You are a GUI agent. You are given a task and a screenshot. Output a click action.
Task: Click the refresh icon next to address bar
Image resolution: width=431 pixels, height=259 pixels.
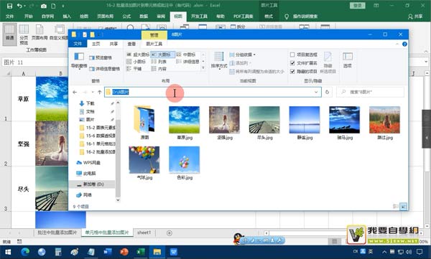point(327,93)
